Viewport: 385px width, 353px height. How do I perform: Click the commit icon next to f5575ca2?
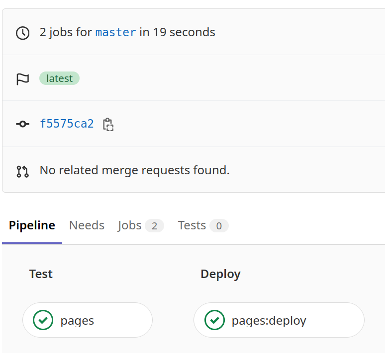[22, 124]
